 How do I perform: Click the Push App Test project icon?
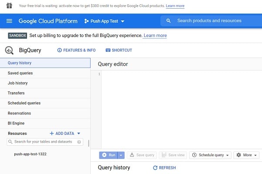click(x=86, y=21)
